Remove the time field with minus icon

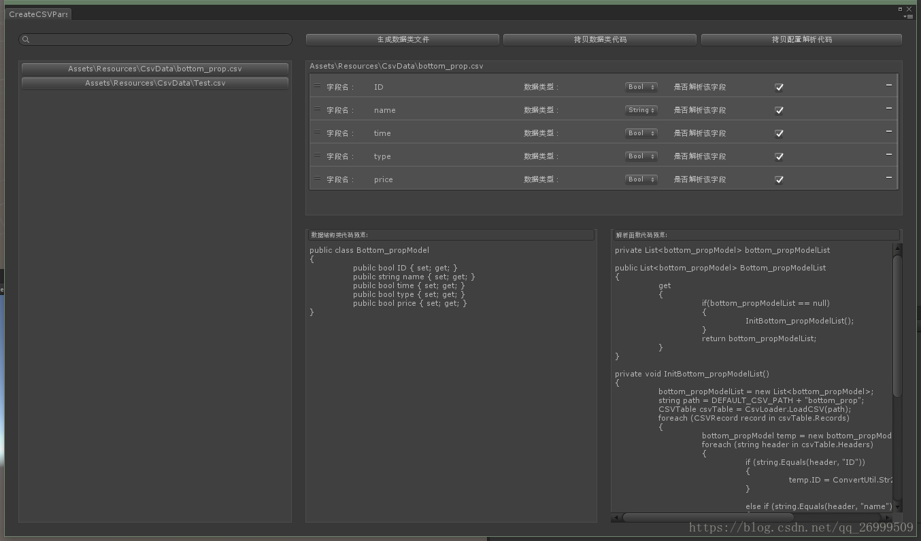tap(888, 132)
